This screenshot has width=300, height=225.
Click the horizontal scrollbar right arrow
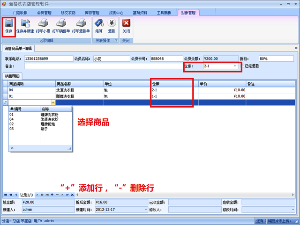pyautogui.click(x=292, y=195)
